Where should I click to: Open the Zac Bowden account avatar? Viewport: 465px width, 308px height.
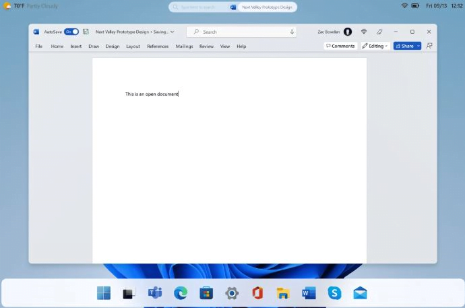pyautogui.click(x=348, y=32)
